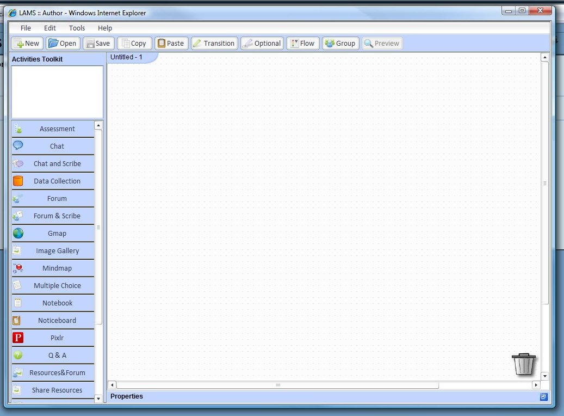Screen dimensions: 564x416
Task: Click the Mindmap activity icon
Action: [18, 268]
